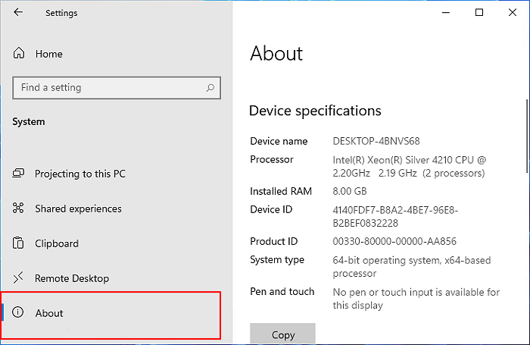Select Remote Desktop
The image size is (530, 345).
tap(72, 278)
